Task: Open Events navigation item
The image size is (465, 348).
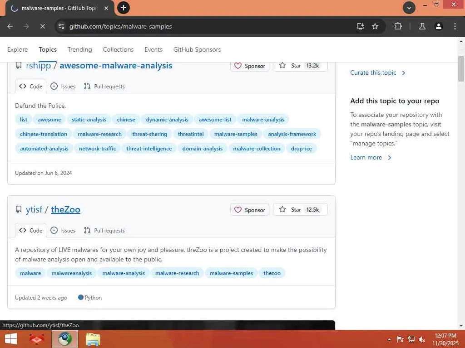Action: click(153, 49)
